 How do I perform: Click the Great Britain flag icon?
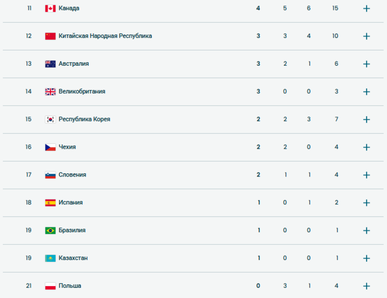(x=50, y=92)
